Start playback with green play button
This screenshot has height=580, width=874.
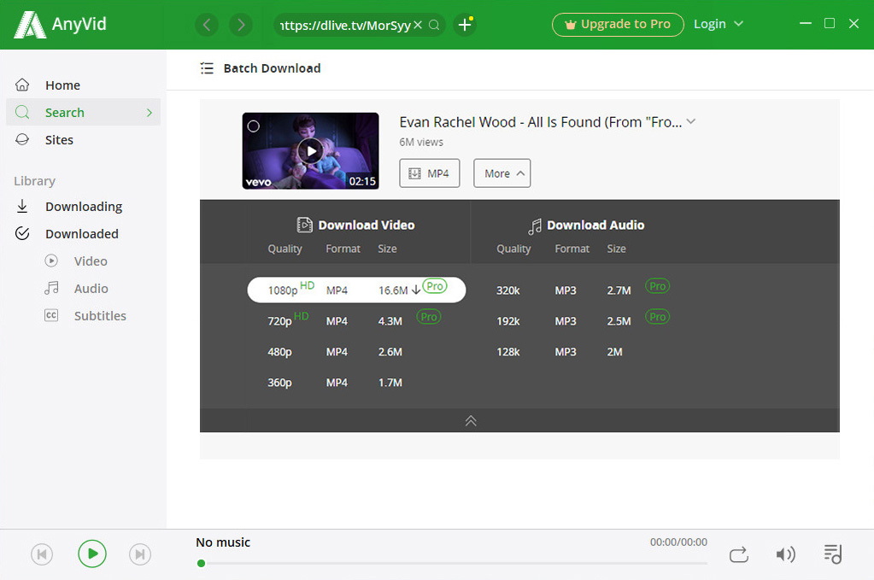(x=92, y=554)
